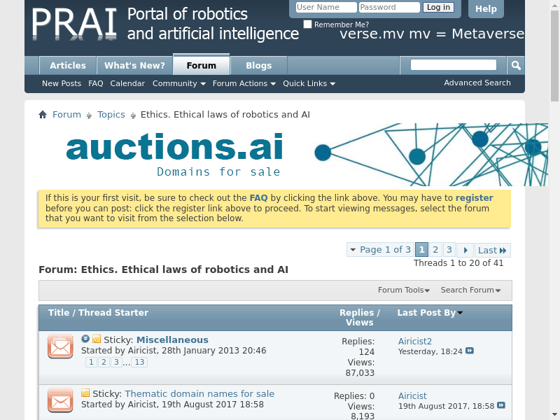Click the sticky note icon beside Miscellaneous

point(97,339)
